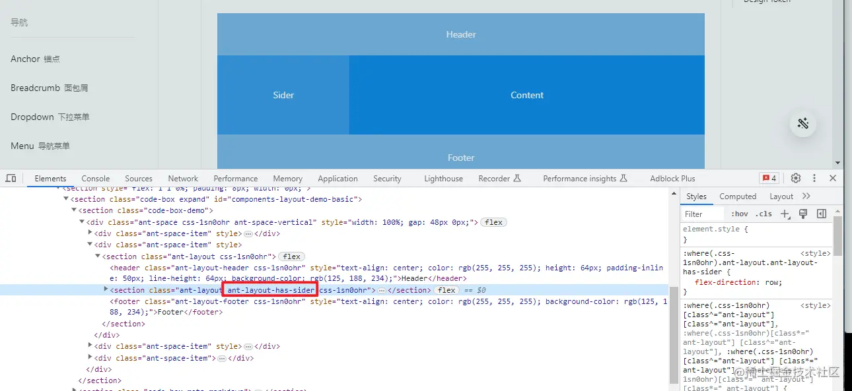The height and width of the screenshot is (391, 852).
Task: Select the Computed sub-tab
Action: coord(738,196)
